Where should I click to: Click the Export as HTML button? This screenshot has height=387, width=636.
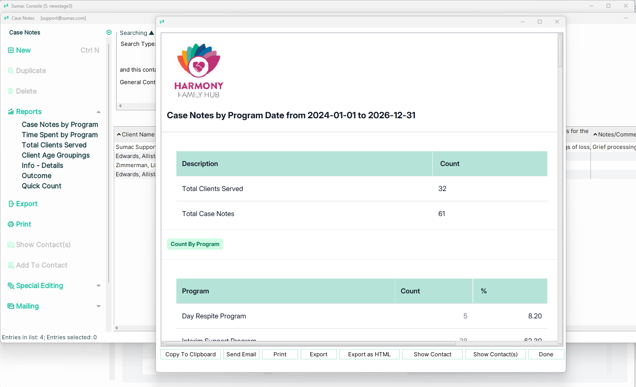(x=369, y=354)
